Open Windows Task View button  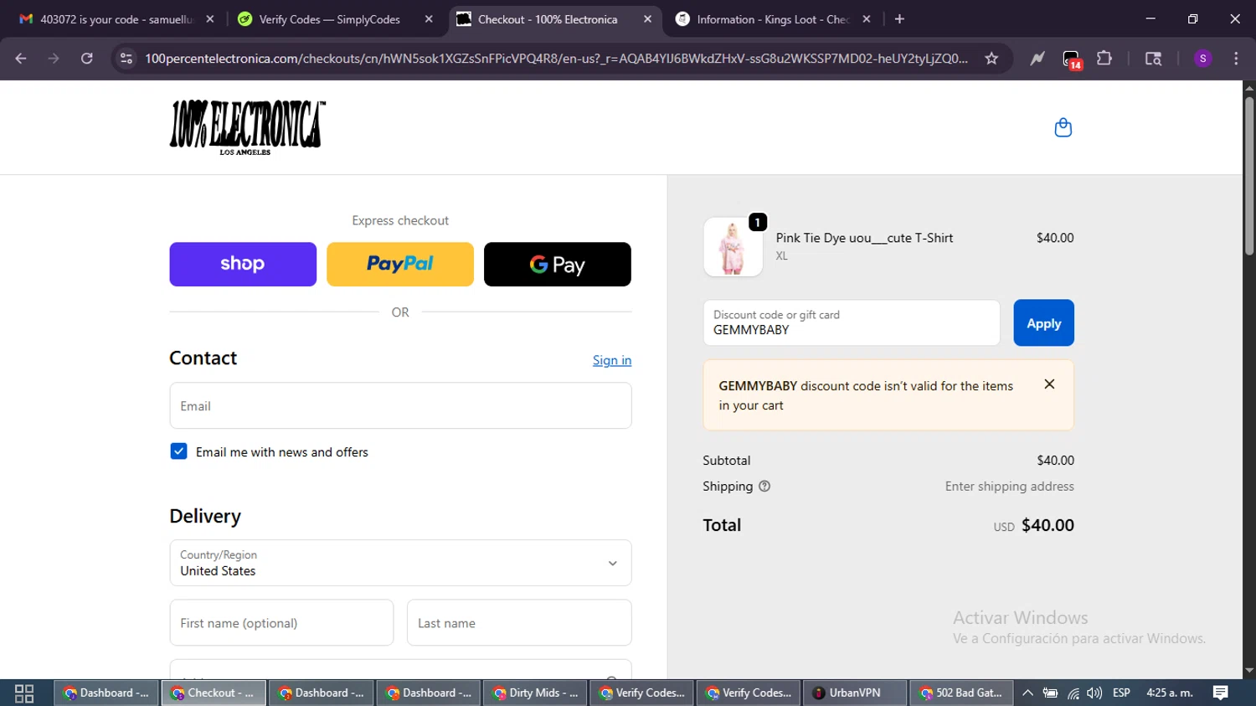24,693
